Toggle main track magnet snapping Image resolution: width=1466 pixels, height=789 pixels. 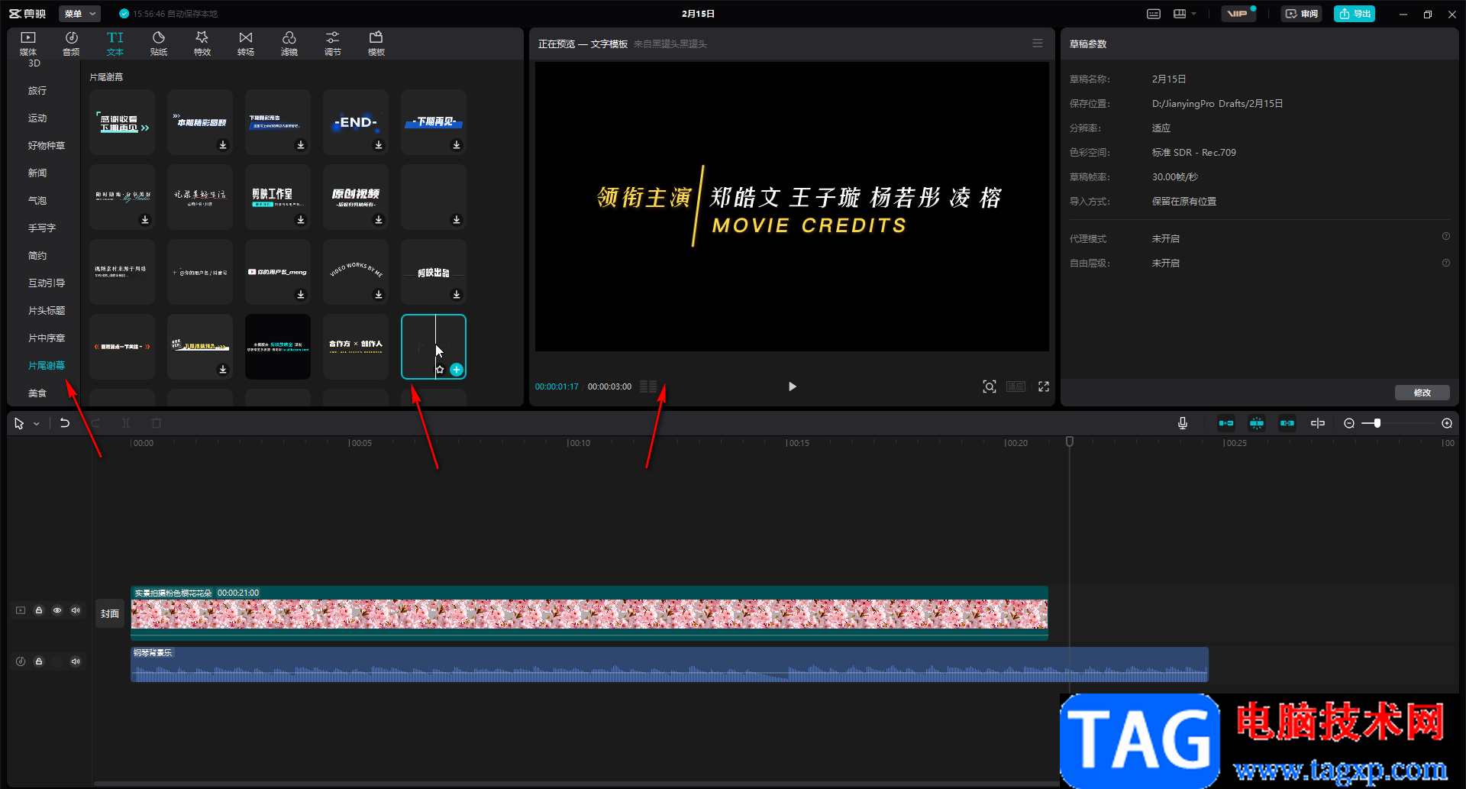pos(1226,423)
